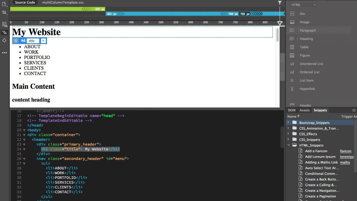Click the filter funnel icon above ruler
Screen dimensions: 357x201
[280, 3]
